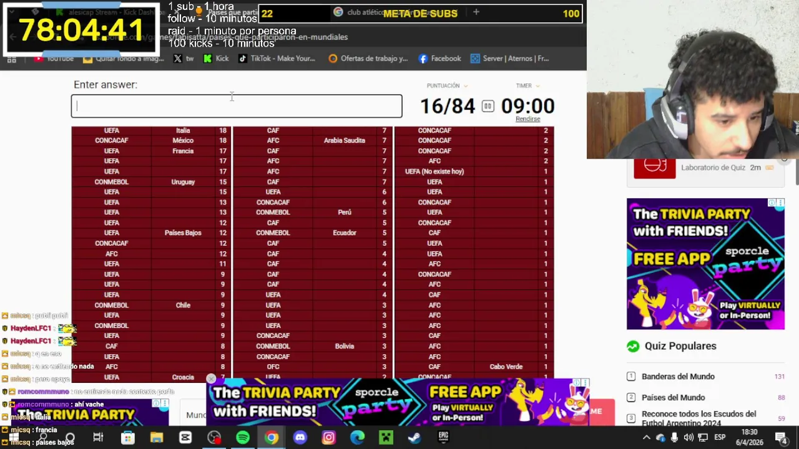Open Banderas del Mundo quiz link
The width and height of the screenshot is (799, 449).
tap(678, 377)
